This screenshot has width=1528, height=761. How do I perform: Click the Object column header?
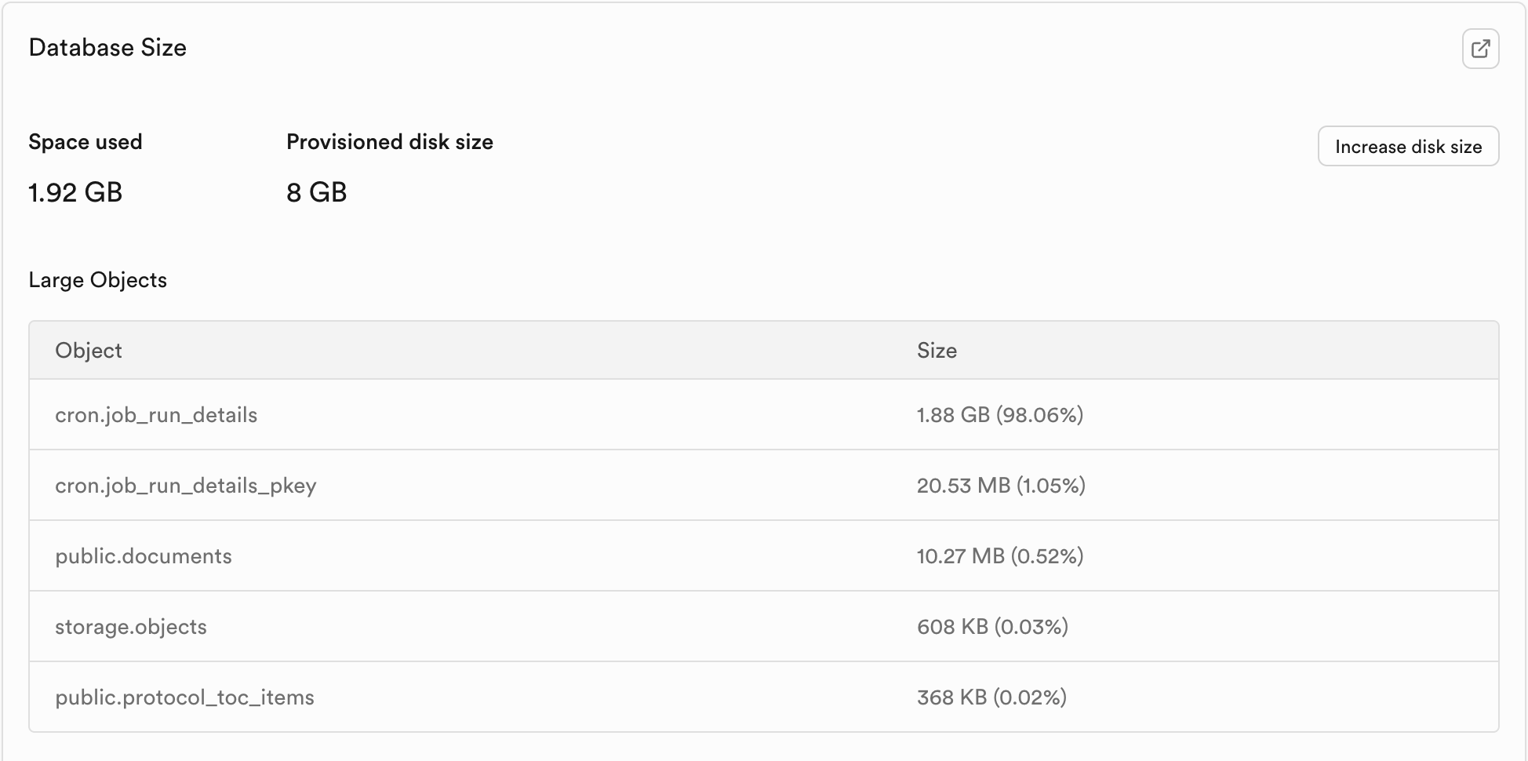pyautogui.click(x=89, y=351)
